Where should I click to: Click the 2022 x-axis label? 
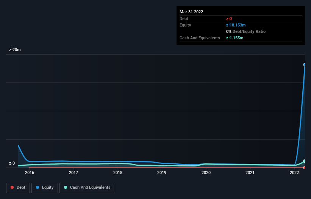coord(294,173)
